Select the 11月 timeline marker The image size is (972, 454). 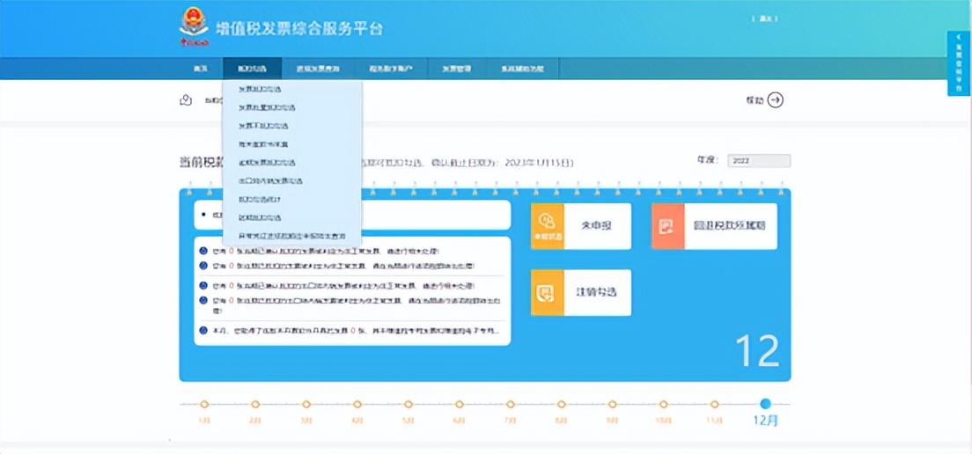[715, 405]
